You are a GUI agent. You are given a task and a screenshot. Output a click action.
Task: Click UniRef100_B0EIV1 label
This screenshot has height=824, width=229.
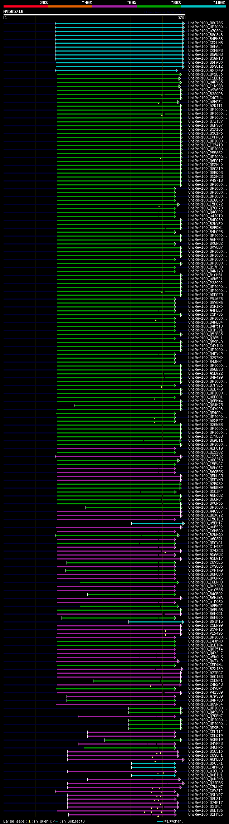click(x=205, y=775)
